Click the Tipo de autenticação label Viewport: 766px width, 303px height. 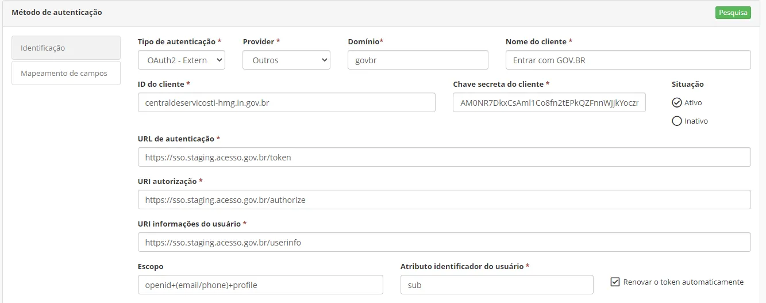pos(179,41)
